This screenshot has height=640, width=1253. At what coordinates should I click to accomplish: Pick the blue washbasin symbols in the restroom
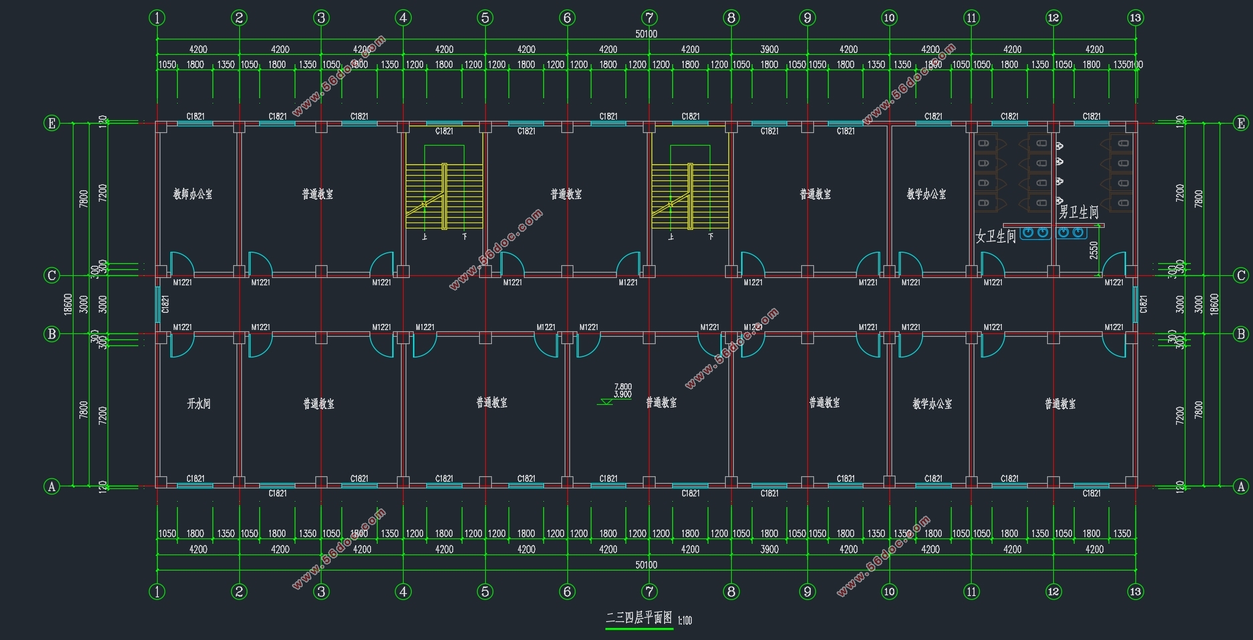[1053, 232]
